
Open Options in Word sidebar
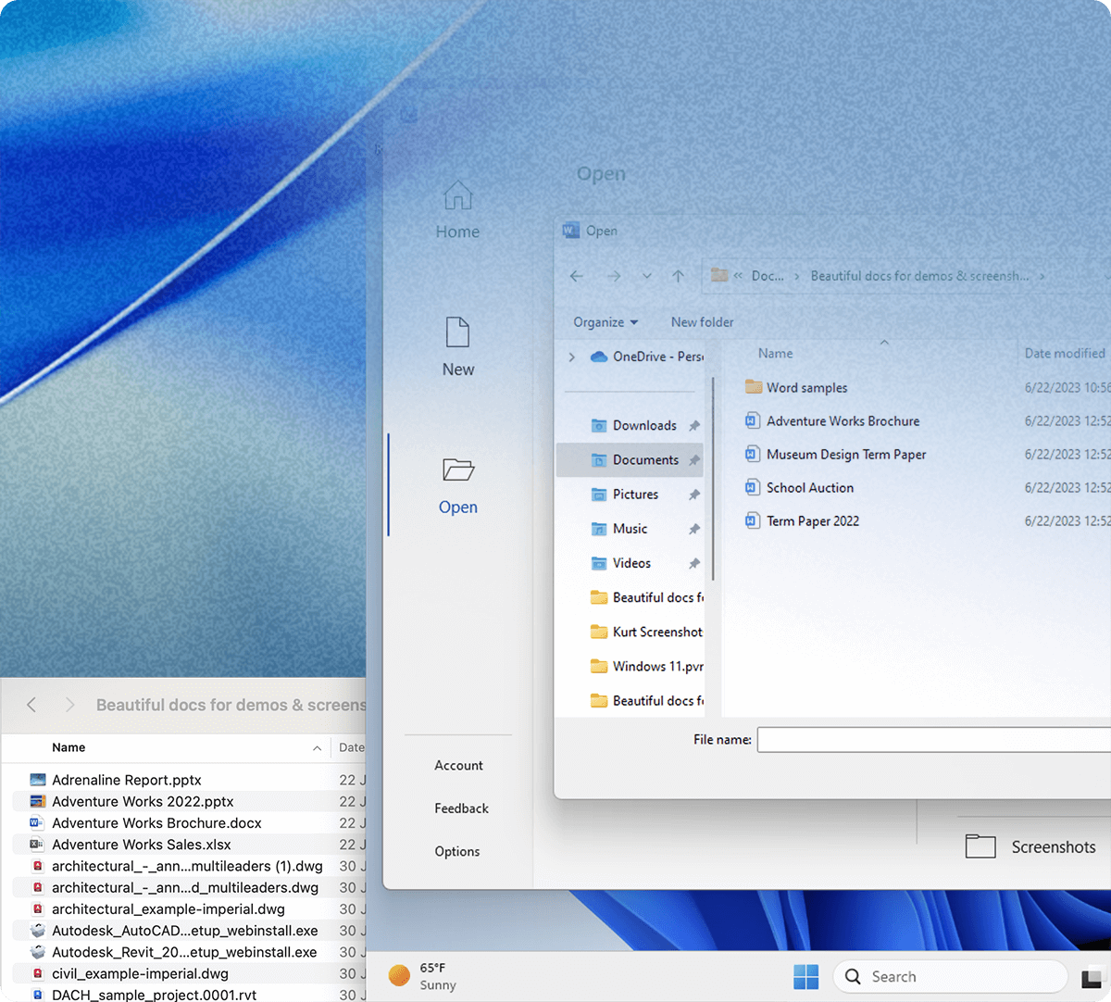pos(457,852)
